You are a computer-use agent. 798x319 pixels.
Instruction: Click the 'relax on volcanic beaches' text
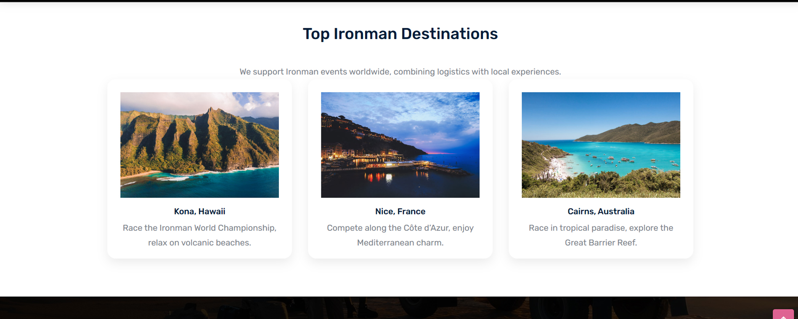(199, 243)
